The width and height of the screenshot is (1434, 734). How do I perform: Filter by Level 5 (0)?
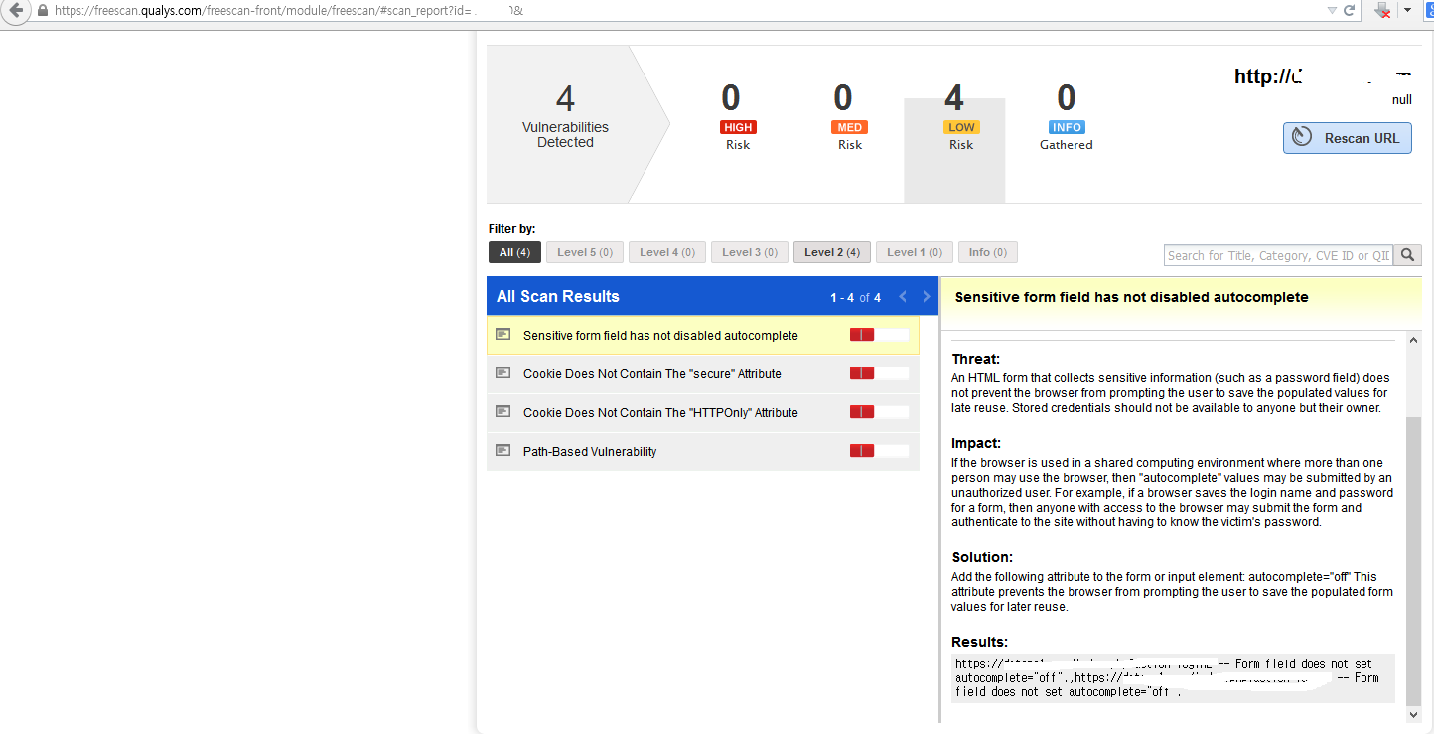tap(585, 252)
